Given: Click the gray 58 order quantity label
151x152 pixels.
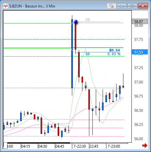Looking at the screenshot, I should point(88,20).
